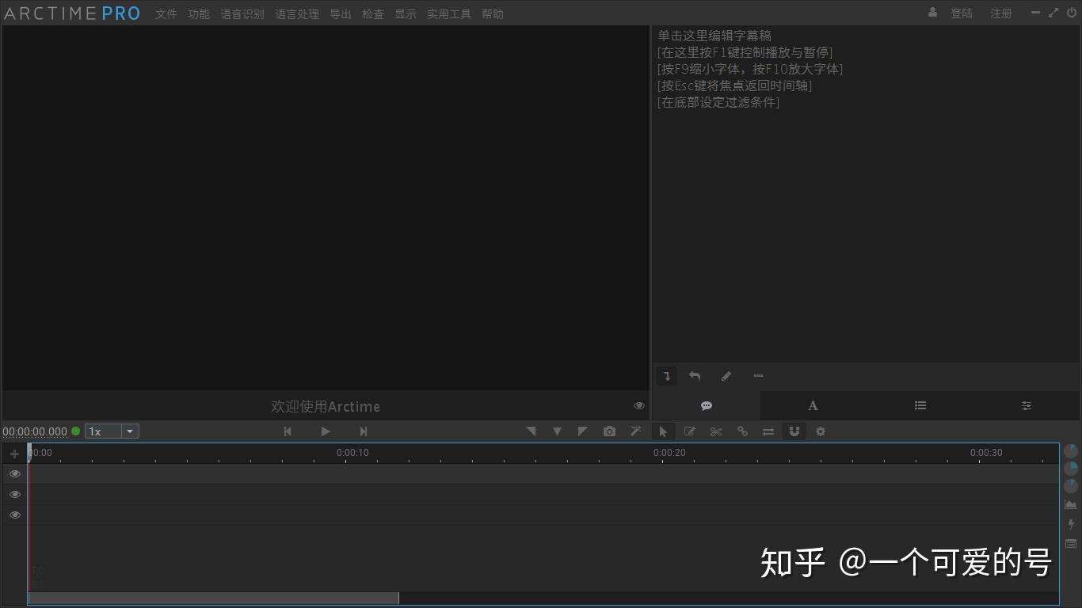Enable the magnet snap tool
The height and width of the screenshot is (608, 1082).
tap(794, 431)
